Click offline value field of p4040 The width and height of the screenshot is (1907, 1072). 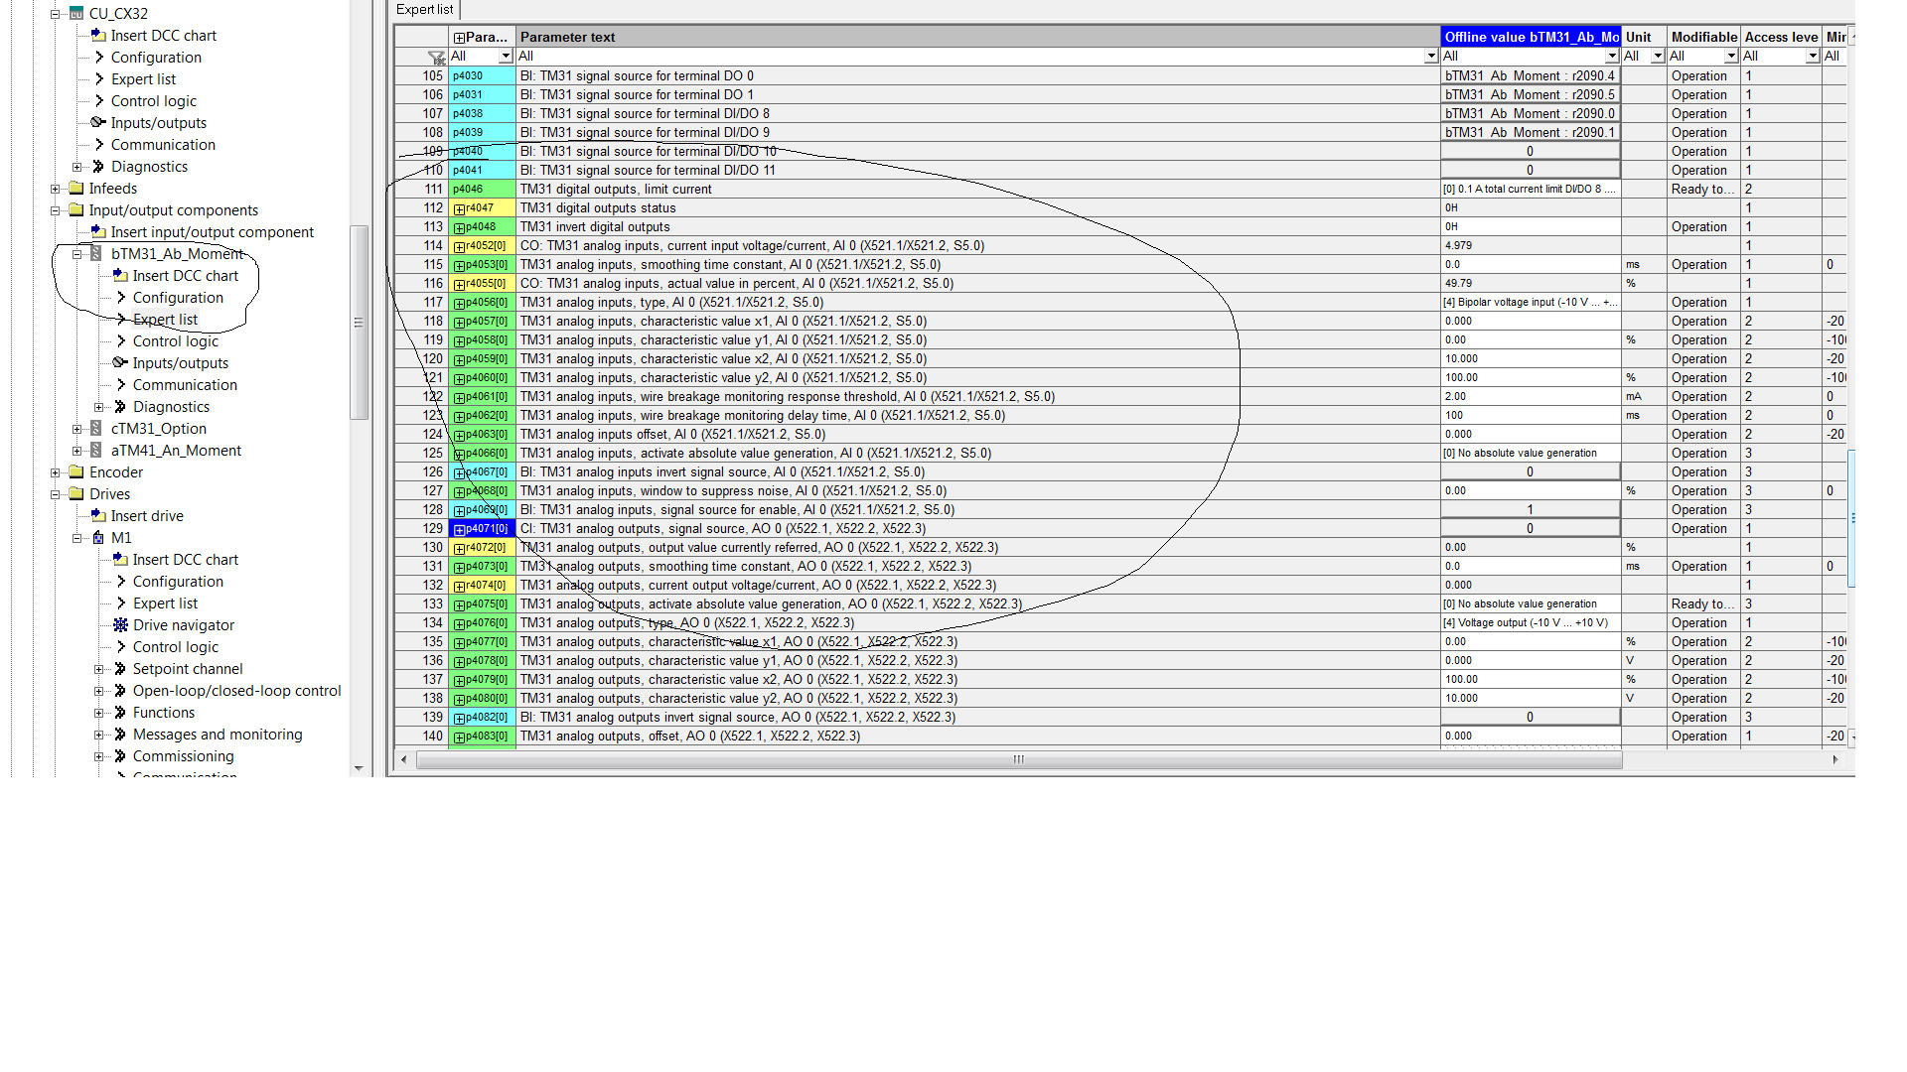point(1530,152)
